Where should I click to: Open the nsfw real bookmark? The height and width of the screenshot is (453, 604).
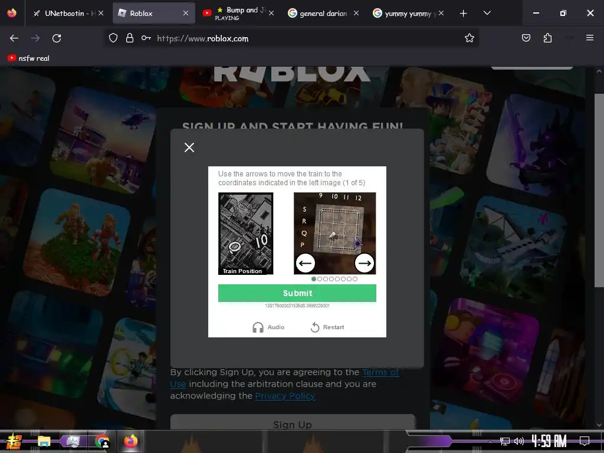[28, 58]
